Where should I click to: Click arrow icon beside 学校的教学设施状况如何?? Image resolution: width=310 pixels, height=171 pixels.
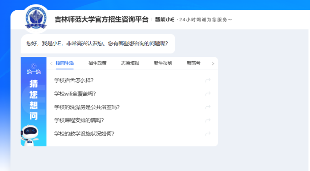coord(208,134)
